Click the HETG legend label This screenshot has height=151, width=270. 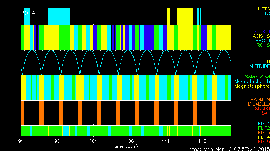[264, 9]
